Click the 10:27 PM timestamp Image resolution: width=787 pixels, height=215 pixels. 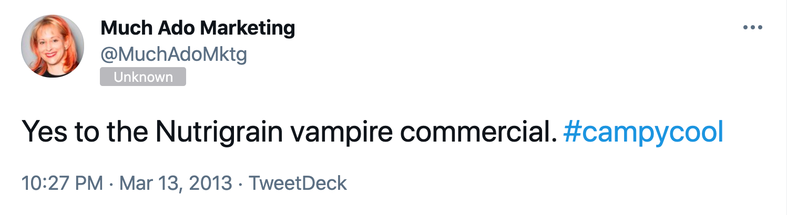tap(62, 184)
